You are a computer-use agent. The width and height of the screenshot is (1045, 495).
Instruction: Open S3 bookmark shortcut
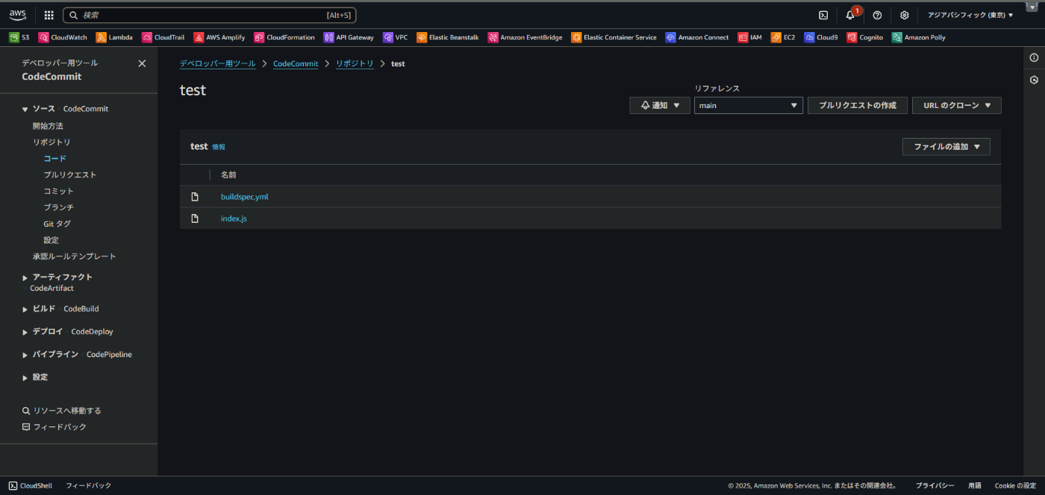[x=19, y=37]
